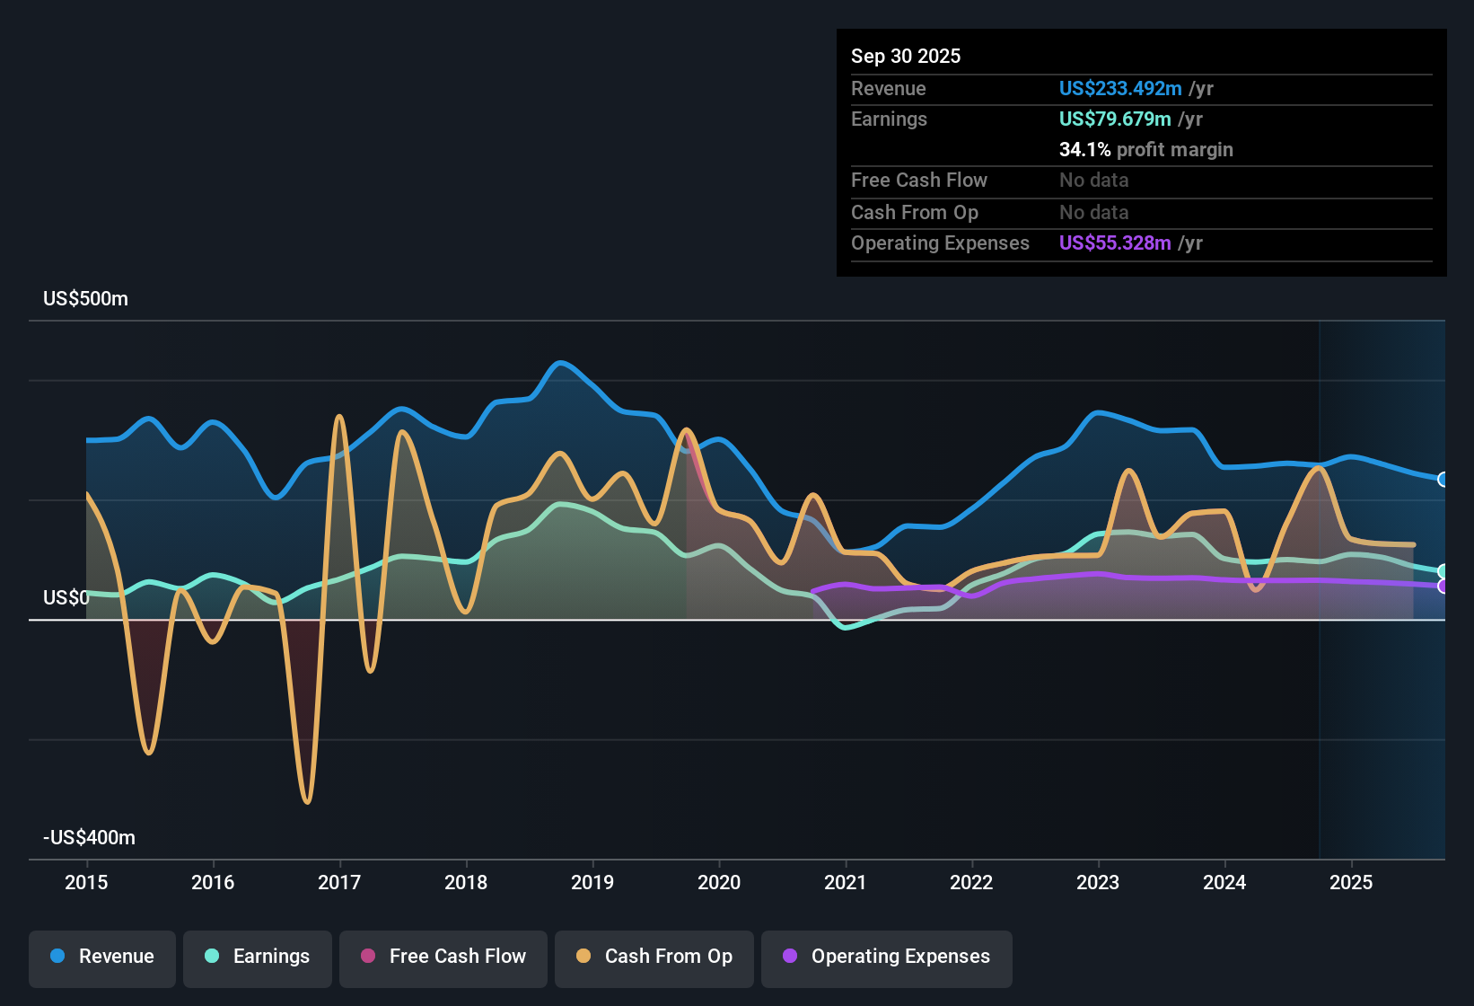Hide the Free Cash Flow series
Image resolution: width=1474 pixels, height=1006 pixels.
pos(443,957)
